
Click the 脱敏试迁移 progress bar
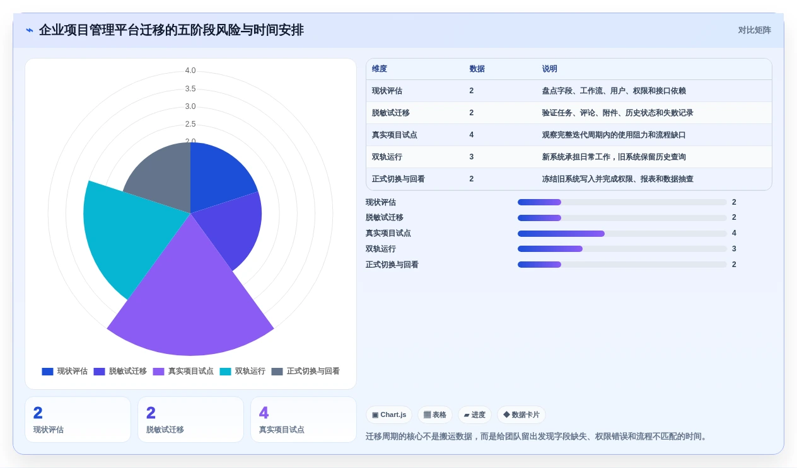click(x=622, y=218)
